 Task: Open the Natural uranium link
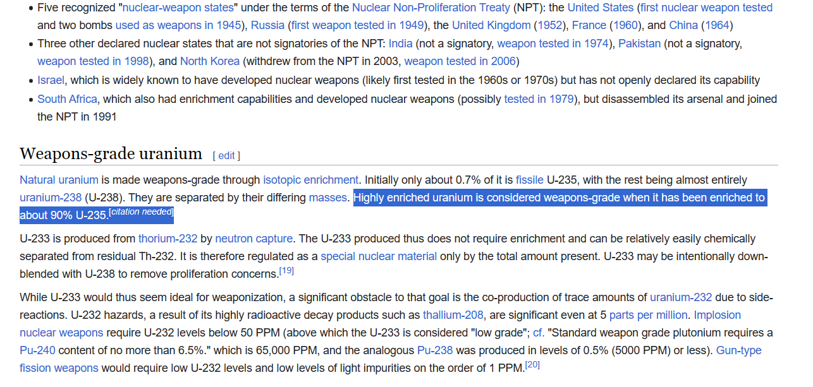pos(59,180)
